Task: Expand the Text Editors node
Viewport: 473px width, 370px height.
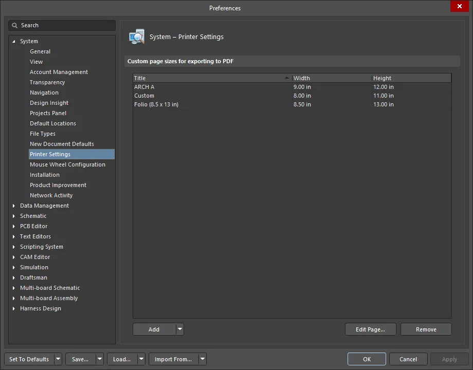Action: 13,236
